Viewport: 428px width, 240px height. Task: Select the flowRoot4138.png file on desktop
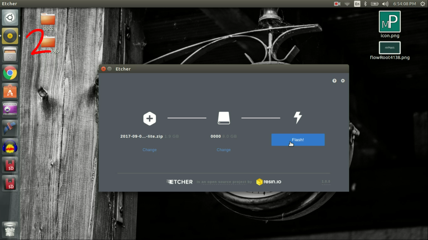pos(390,51)
